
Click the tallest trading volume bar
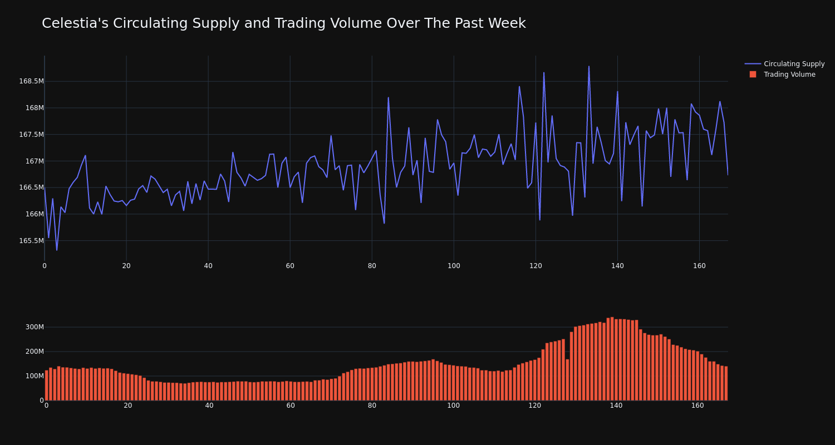pos(612,359)
